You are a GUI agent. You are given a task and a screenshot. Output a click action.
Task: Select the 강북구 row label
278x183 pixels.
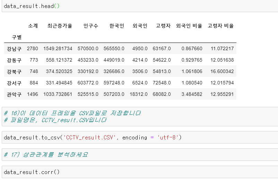tap(14, 72)
